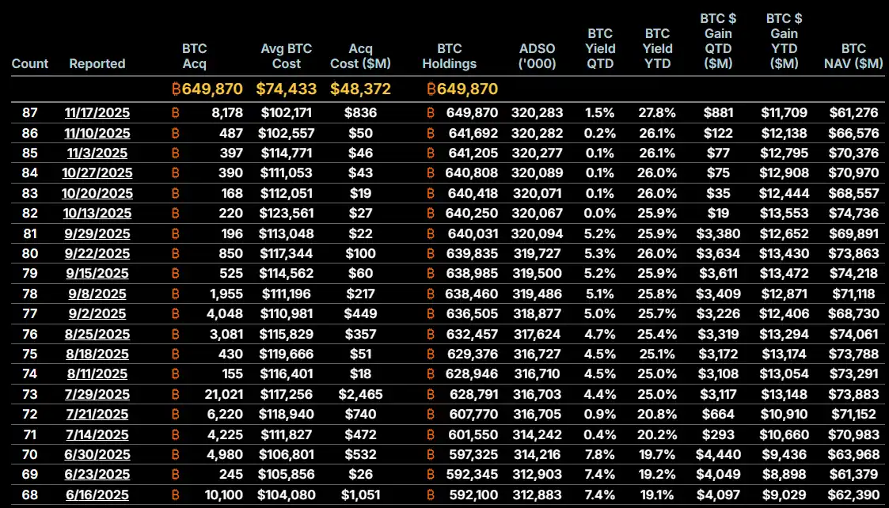The image size is (889, 508).
Task: Select the Bitcoin icon in the 6/30/2025 Holdings cell
Action: 430,454
